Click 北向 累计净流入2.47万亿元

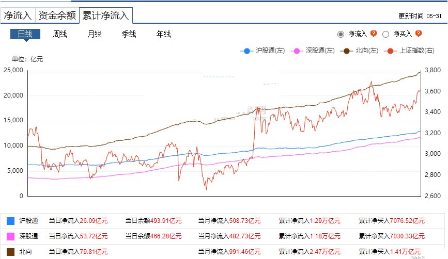[x=310, y=252]
